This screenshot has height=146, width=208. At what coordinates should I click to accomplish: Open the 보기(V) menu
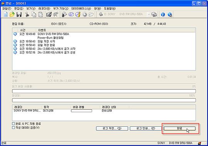[31, 8]
